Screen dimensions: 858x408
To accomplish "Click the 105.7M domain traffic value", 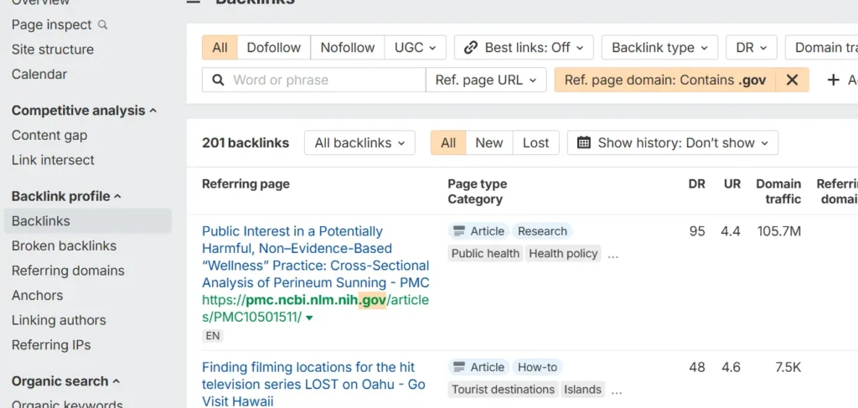I will point(778,231).
